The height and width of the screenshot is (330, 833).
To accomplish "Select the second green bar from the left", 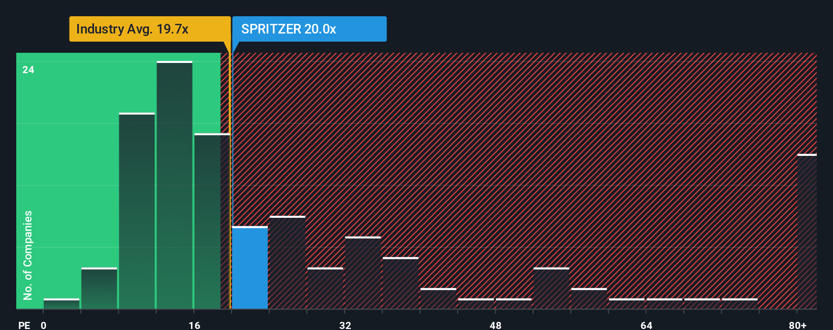I will (99, 288).
